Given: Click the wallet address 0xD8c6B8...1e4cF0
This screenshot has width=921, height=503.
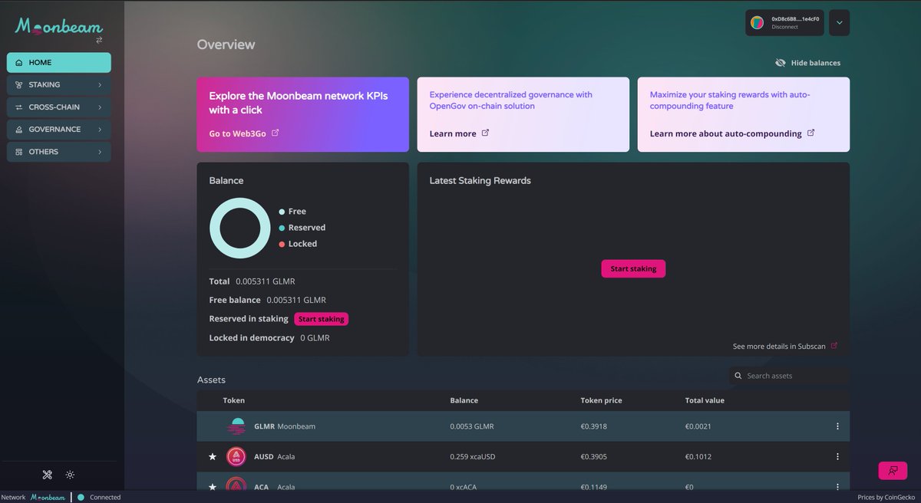Looking at the screenshot, I should click(795, 18).
